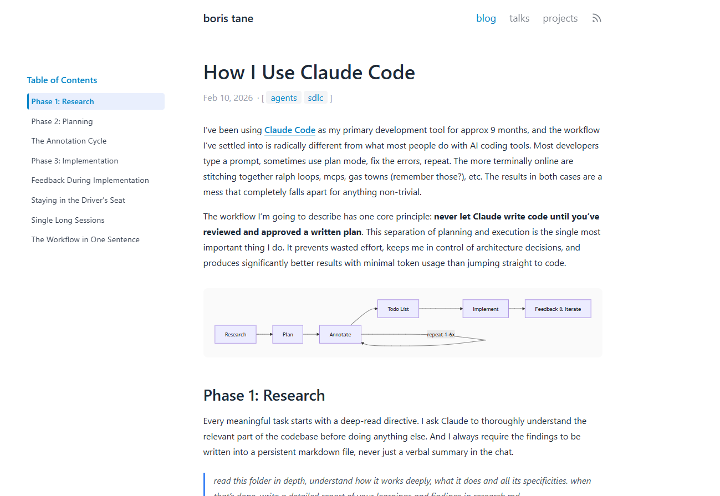
Task: Jump to Phase 2: Planning section
Action: pyautogui.click(x=62, y=121)
